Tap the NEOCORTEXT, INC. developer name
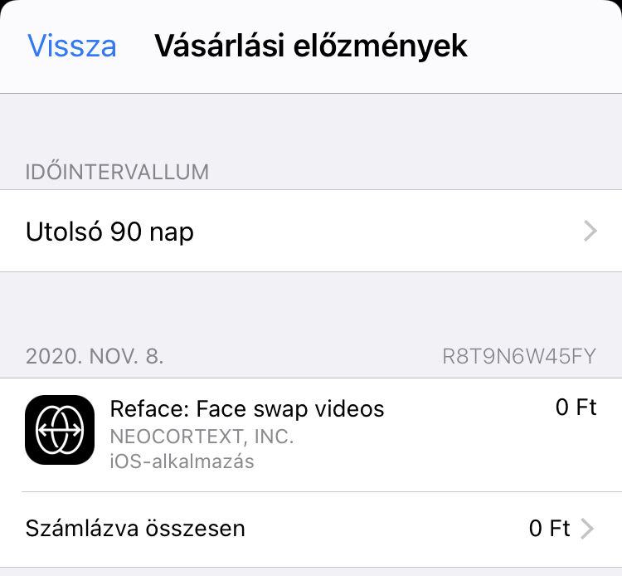 click(202, 436)
